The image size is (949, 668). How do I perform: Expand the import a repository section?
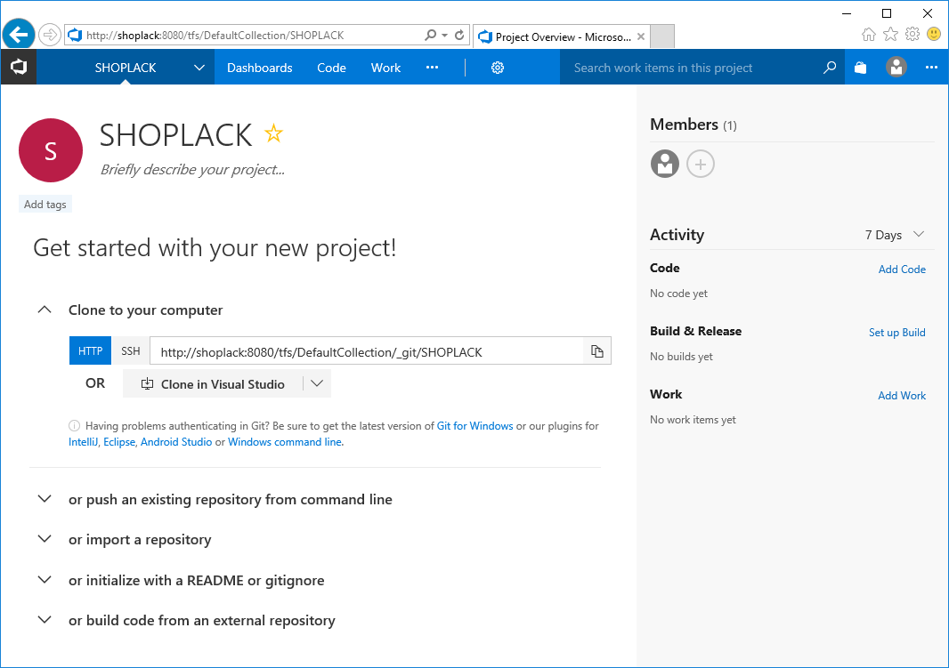(45, 539)
